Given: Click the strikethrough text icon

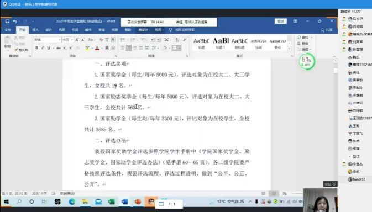Looking at the screenshot, I should [x=59, y=48].
